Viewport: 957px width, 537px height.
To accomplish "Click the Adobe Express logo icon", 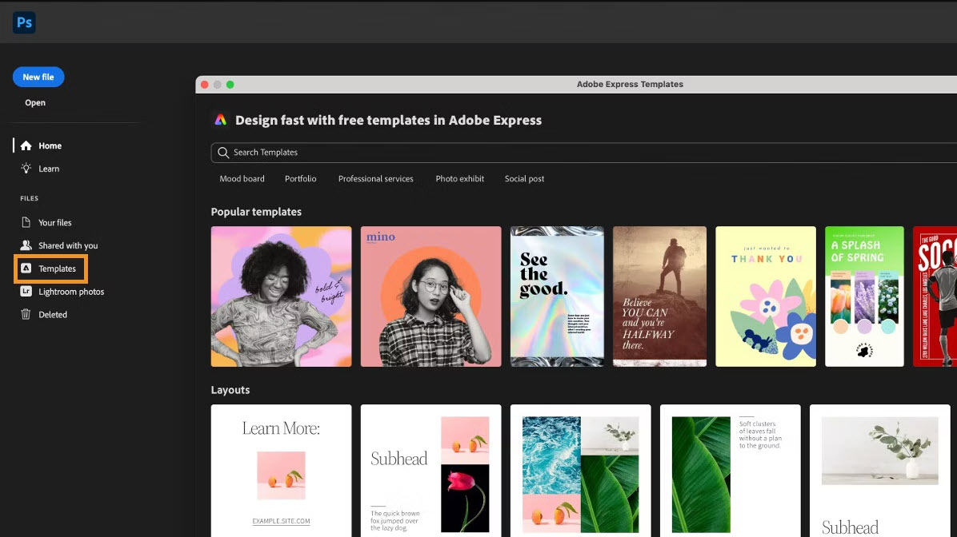I will [x=220, y=120].
